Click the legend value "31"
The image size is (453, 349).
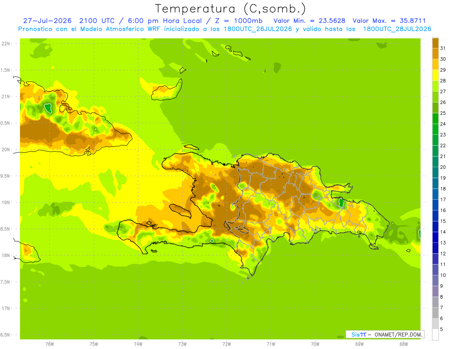pyautogui.click(x=443, y=48)
